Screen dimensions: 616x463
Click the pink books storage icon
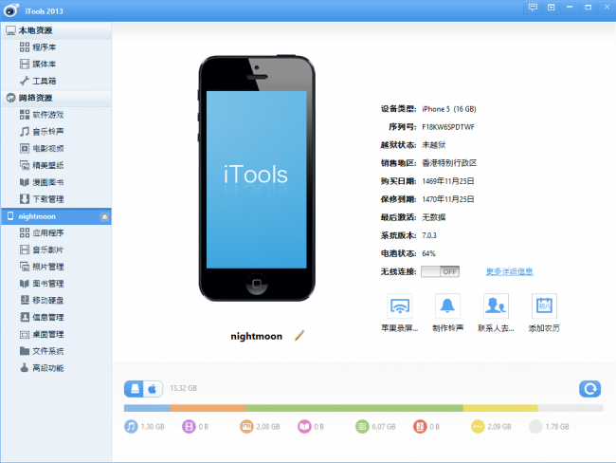click(x=304, y=426)
